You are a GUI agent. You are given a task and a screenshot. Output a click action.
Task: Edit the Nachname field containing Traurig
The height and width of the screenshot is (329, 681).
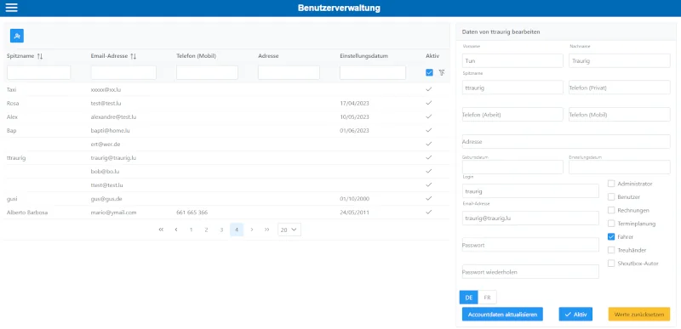620,60
